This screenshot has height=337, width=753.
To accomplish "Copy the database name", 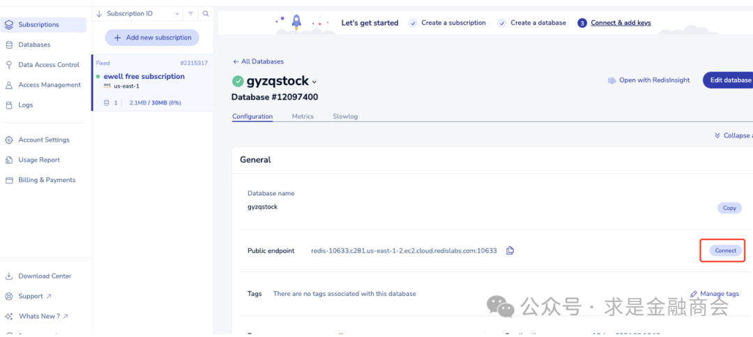I will coord(729,208).
